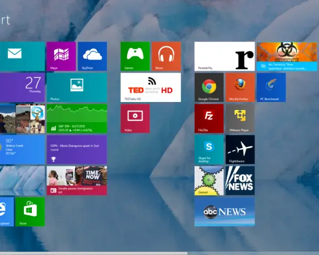Open the Maps tile

61,56
